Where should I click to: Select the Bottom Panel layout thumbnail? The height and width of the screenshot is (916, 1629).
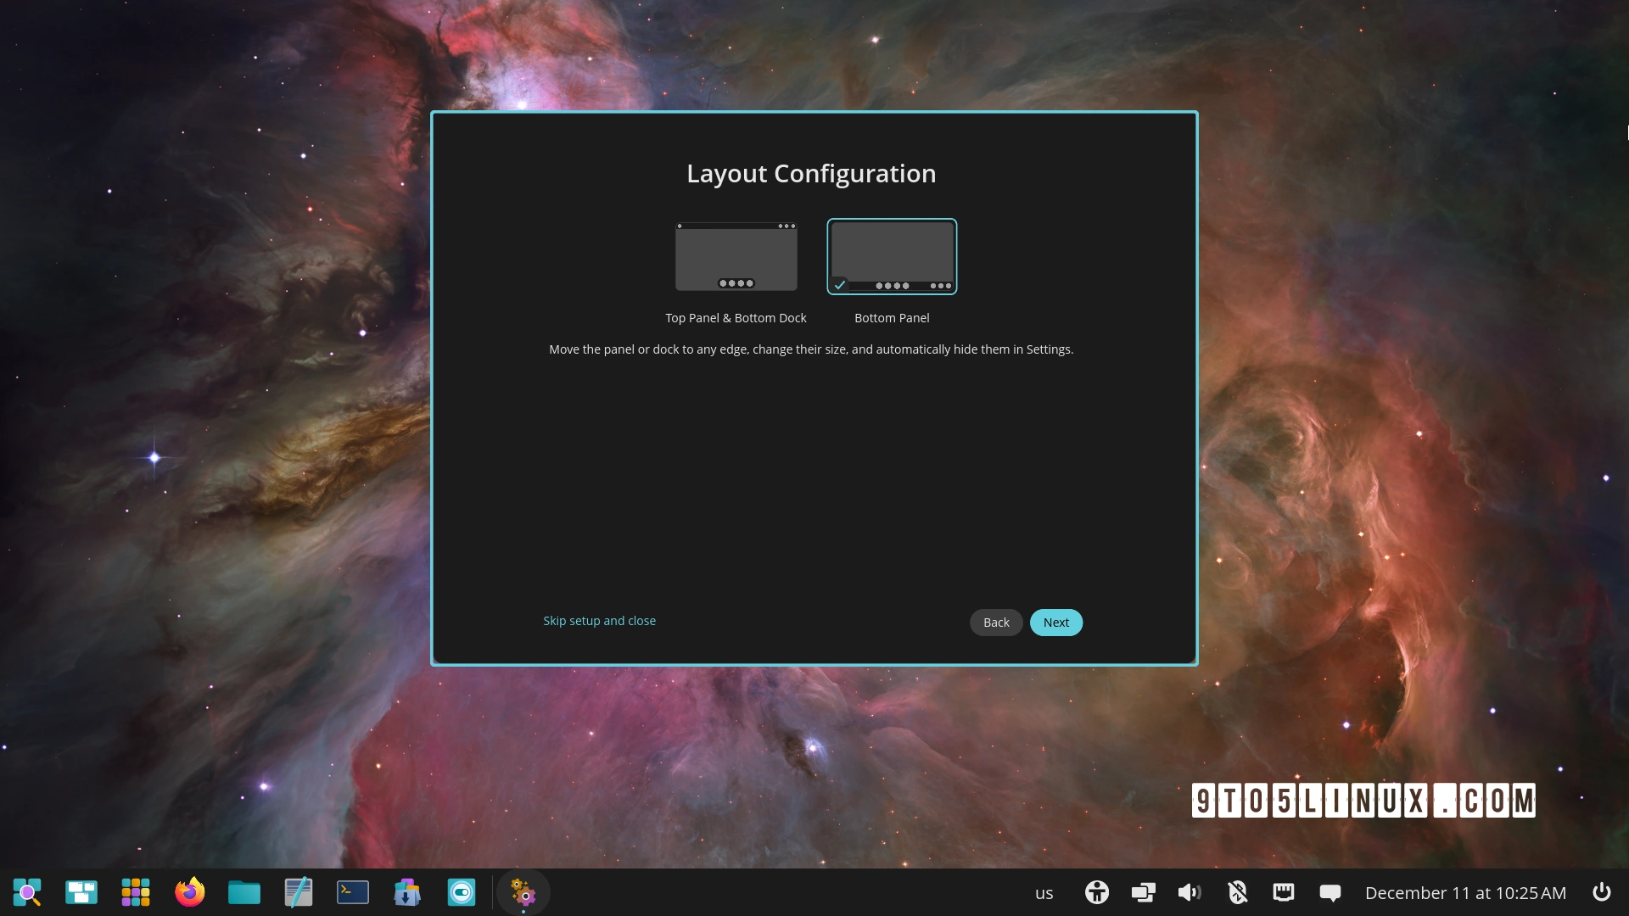tap(892, 257)
